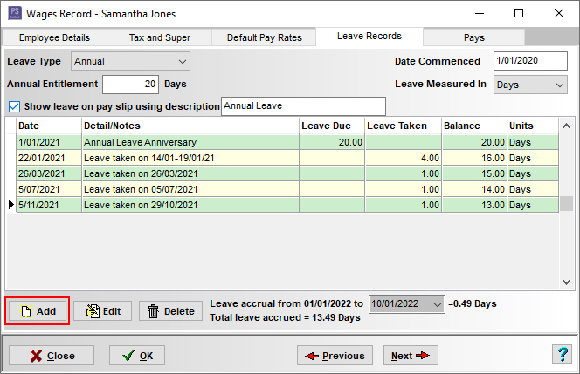Close the Wages Record dialog

tap(52, 356)
